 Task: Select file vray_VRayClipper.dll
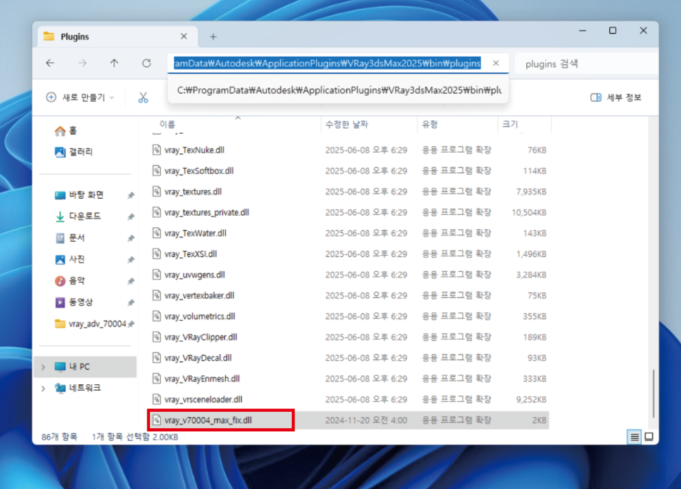(201, 337)
